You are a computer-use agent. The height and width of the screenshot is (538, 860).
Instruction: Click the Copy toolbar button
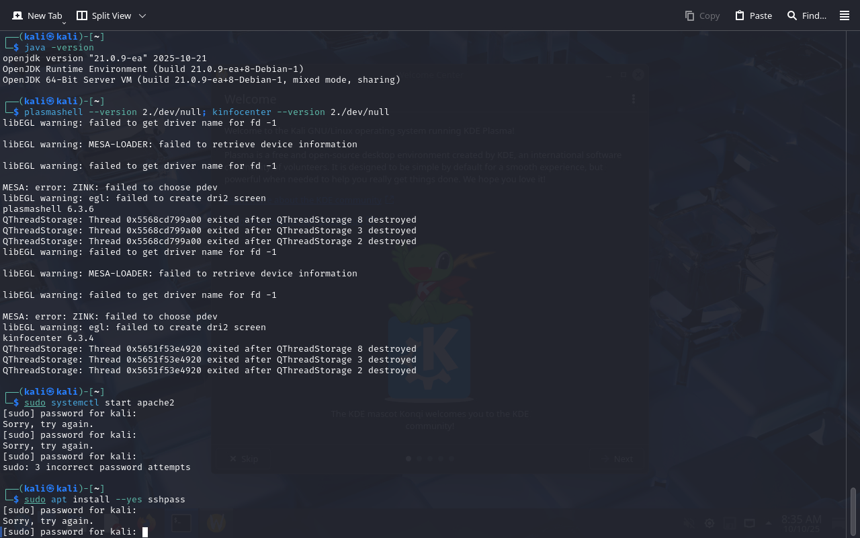click(x=702, y=15)
